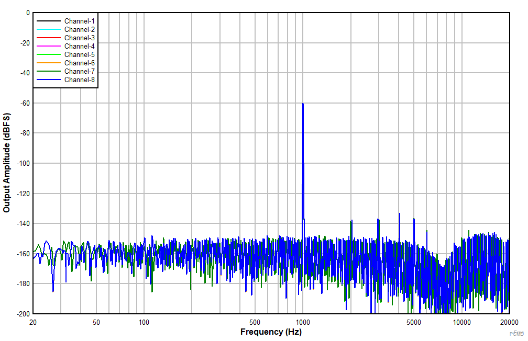Click the cyan Channel-2 color line sample
This screenshot has width=528, height=341.
point(50,30)
